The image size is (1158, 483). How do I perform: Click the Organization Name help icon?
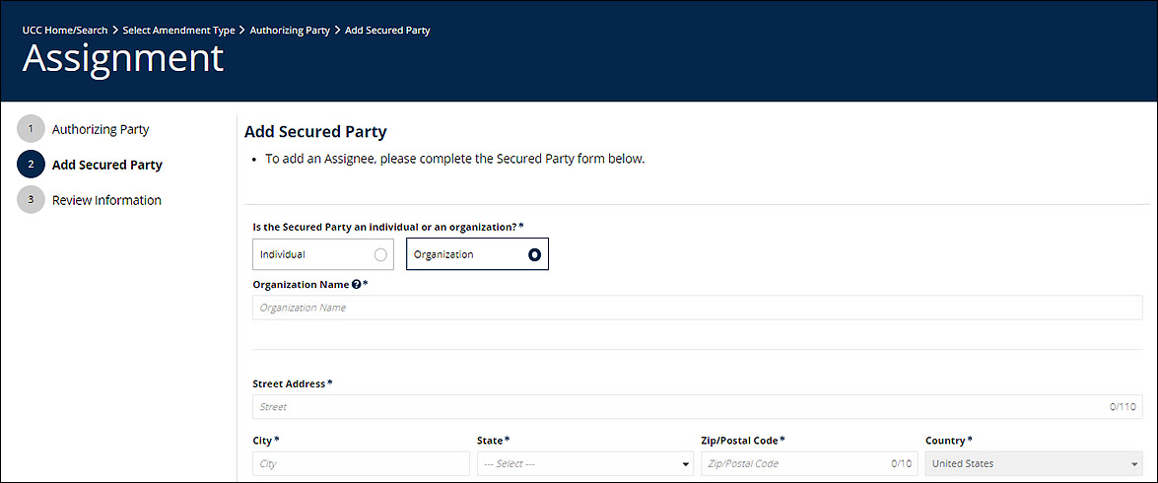tap(357, 284)
